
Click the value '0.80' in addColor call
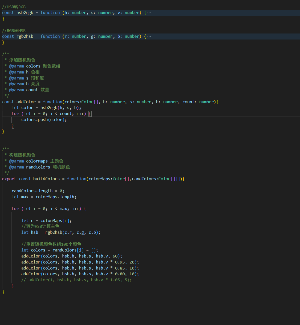pos(120,274)
